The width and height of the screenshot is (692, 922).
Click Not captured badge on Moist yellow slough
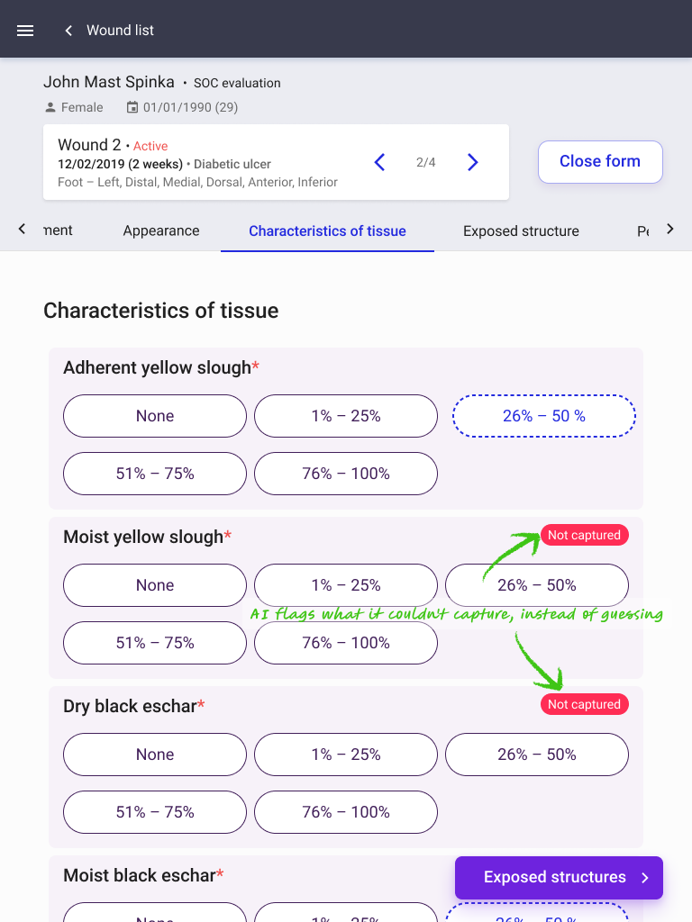click(x=584, y=535)
